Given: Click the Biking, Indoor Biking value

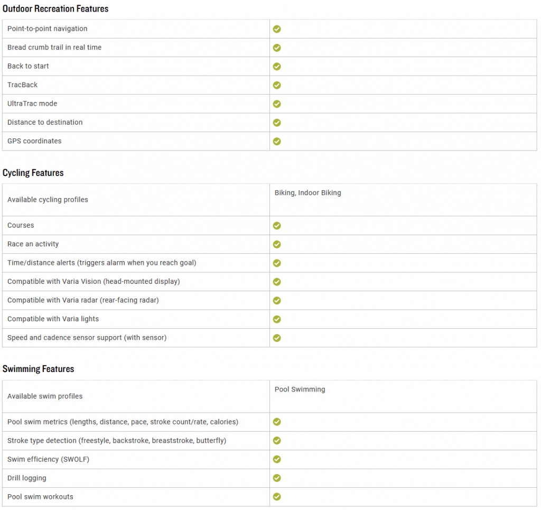Looking at the screenshot, I should tap(307, 193).
